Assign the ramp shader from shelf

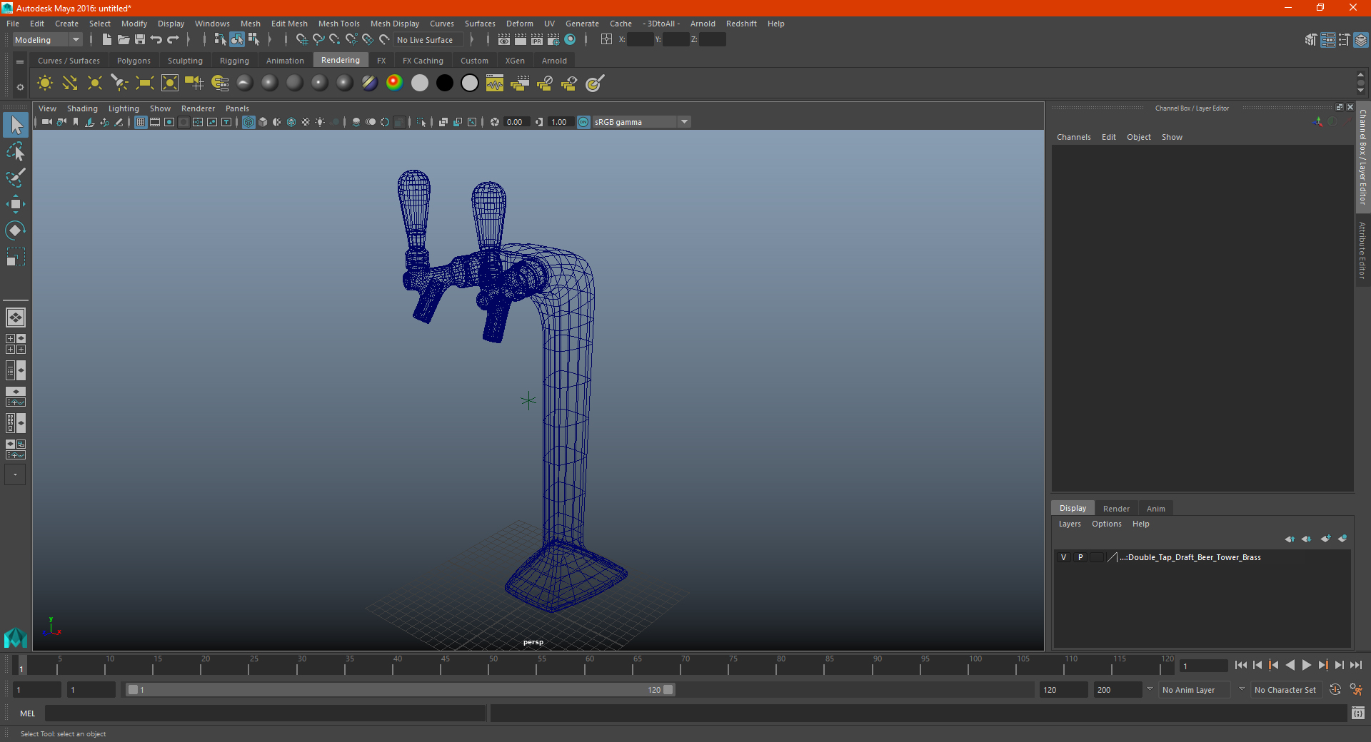pyautogui.click(x=395, y=83)
